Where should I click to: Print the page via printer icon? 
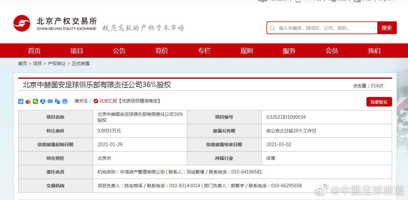click(65, 101)
